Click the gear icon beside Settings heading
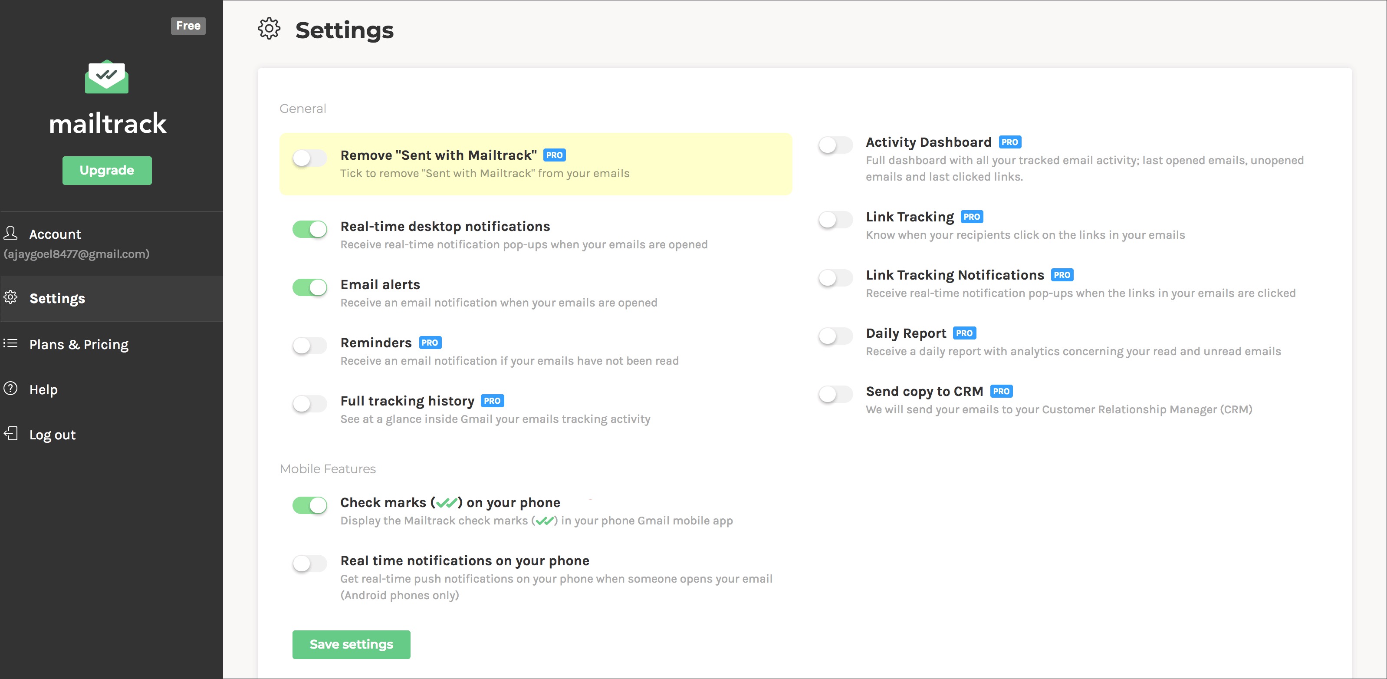The width and height of the screenshot is (1387, 679). point(269,29)
